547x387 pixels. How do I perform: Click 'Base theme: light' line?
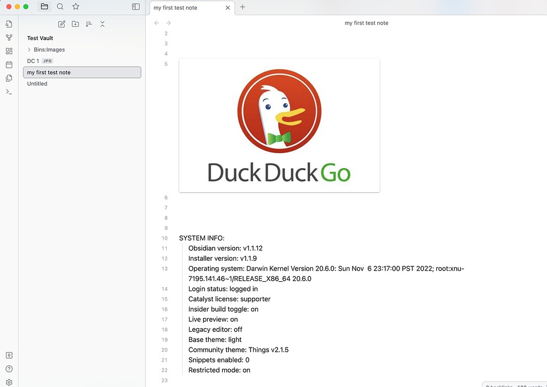[x=215, y=339]
